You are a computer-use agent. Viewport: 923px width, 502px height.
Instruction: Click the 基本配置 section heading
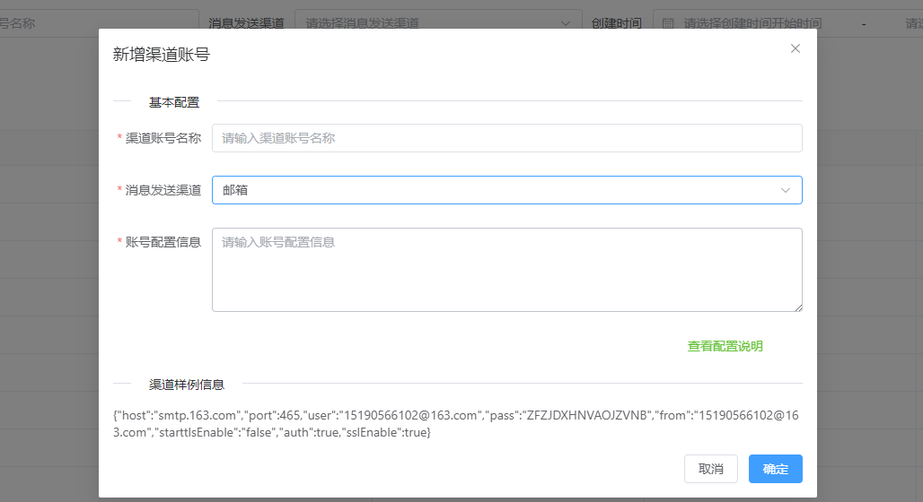[174, 102]
